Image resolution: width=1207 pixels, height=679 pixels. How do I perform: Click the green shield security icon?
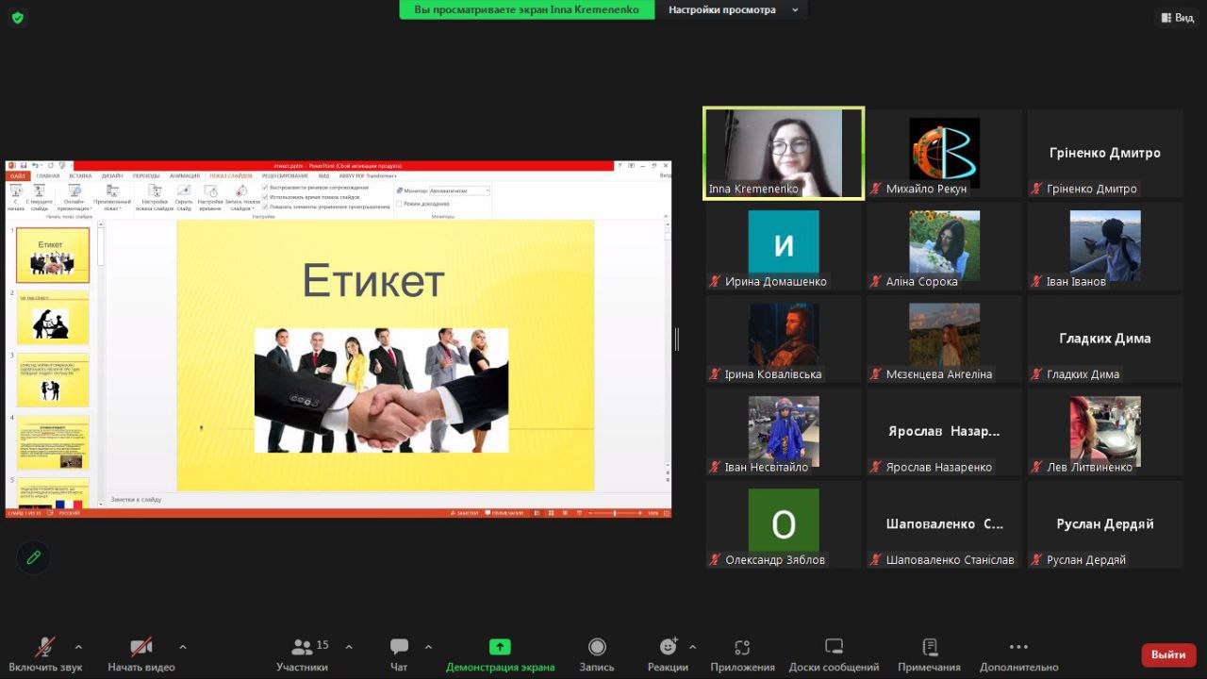[18, 18]
